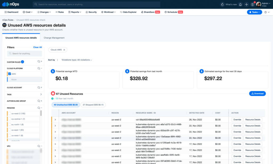Download the unused resources list
The height and width of the screenshot is (164, 273).
pyautogui.click(x=257, y=94)
